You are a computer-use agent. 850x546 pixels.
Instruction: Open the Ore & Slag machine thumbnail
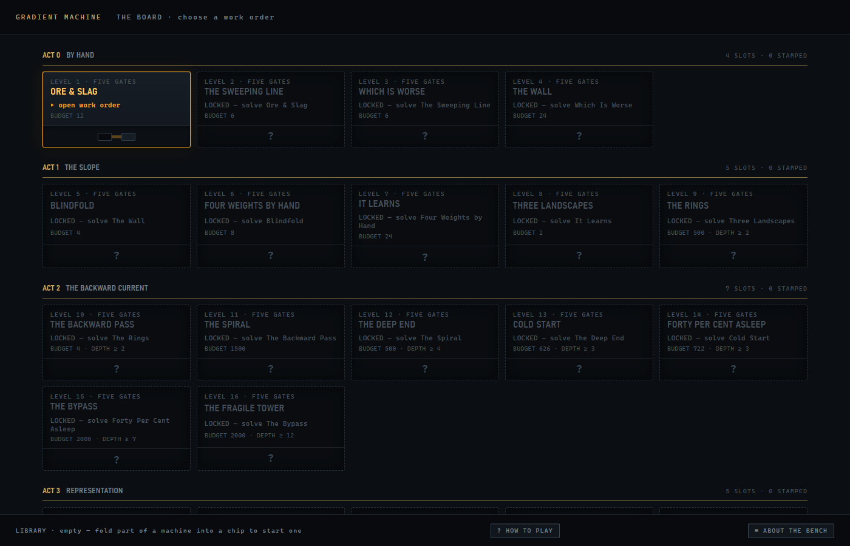(x=117, y=136)
